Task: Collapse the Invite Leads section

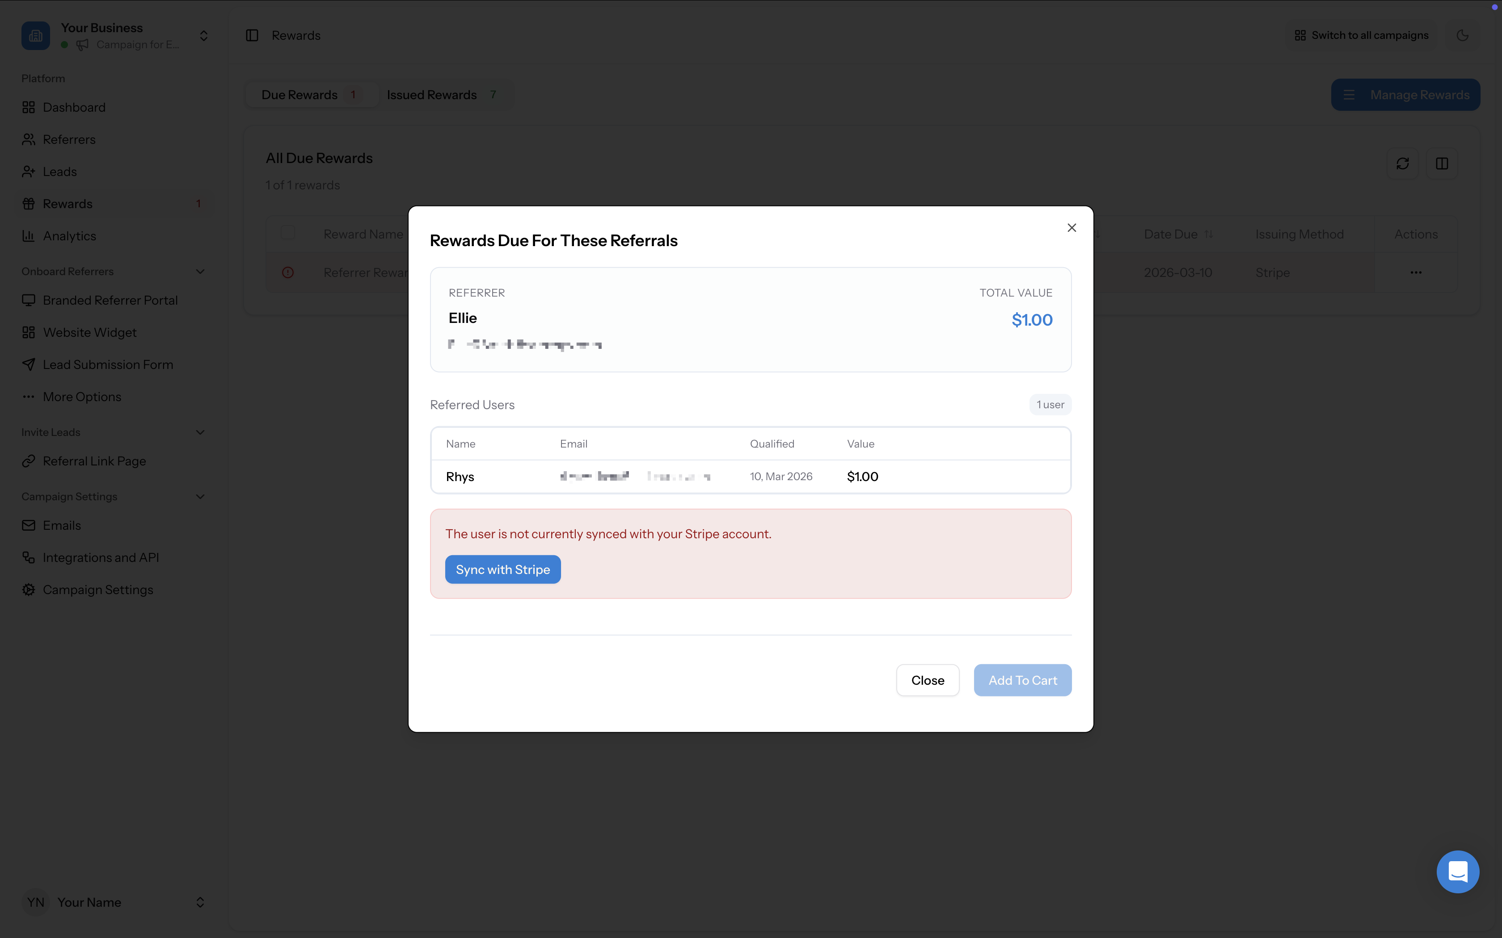Action: (x=199, y=432)
